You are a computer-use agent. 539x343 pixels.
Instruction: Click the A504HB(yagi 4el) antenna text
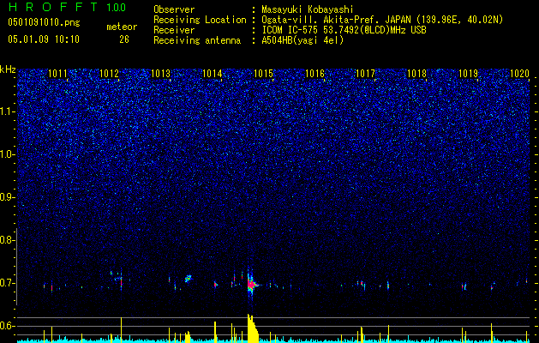[302, 40]
